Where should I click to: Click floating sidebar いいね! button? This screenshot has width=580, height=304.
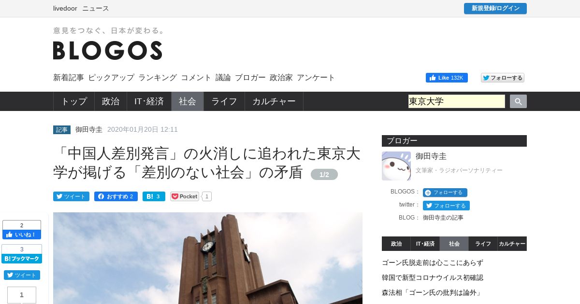[x=22, y=235]
